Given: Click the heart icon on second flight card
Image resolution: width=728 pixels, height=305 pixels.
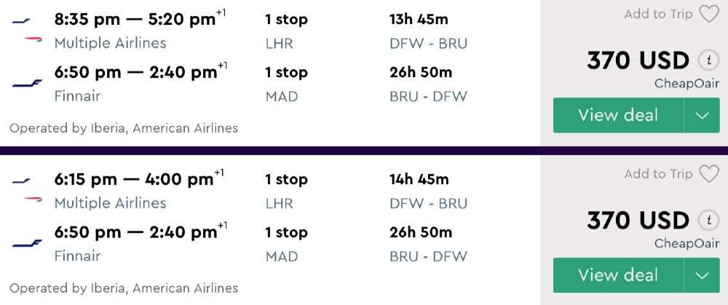Looking at the screenshot, I should [x=708, y=174].
